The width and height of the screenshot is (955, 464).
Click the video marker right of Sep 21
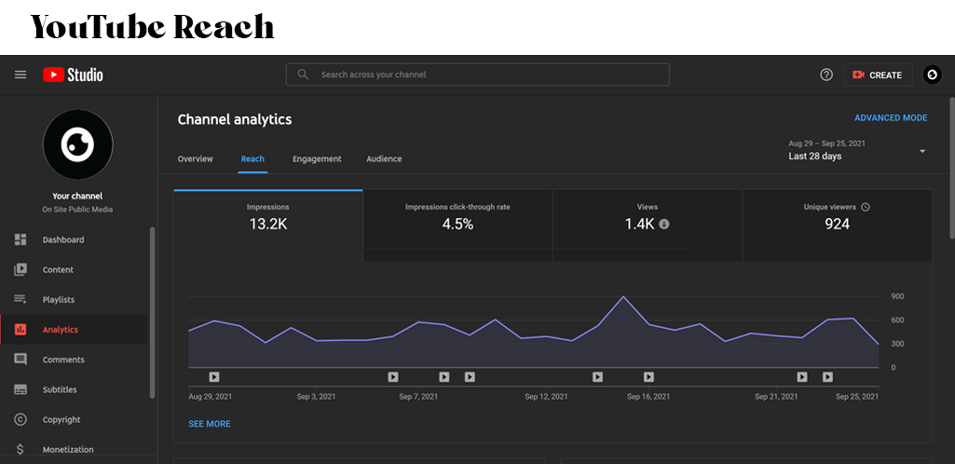click(x=802, y=377)
